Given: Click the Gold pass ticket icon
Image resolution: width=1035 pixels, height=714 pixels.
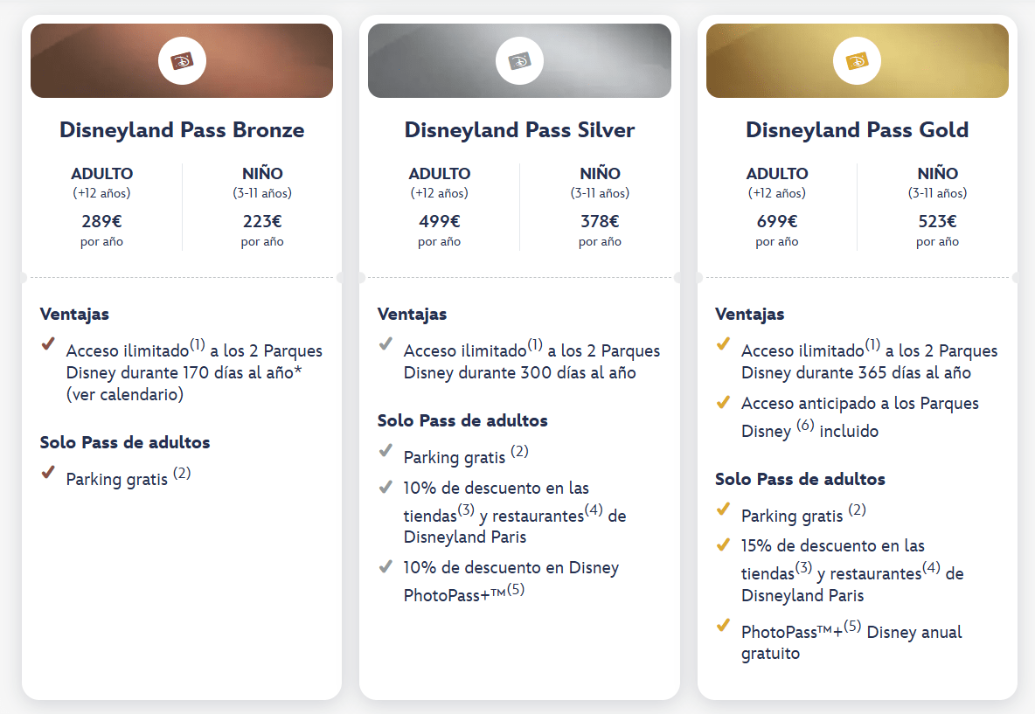Looking at the screenshot, I should (x=858, y=61).
